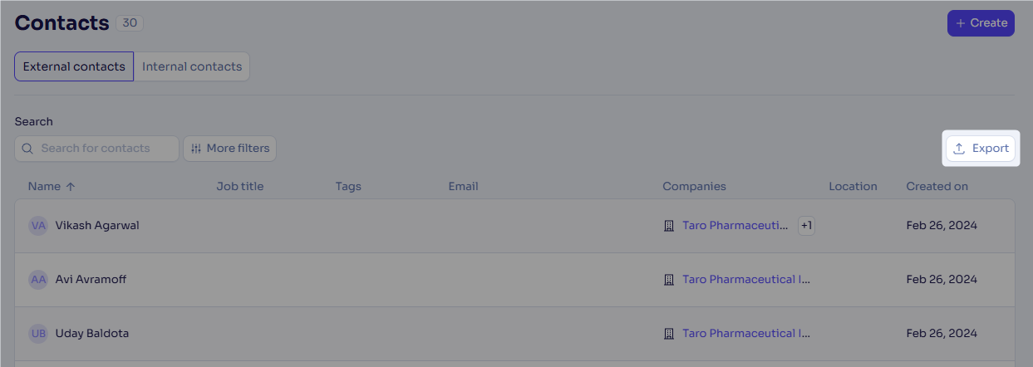Open Vikash Agarwal contact row
This screenshot has height=367, width=1033.
click(514, 226)
